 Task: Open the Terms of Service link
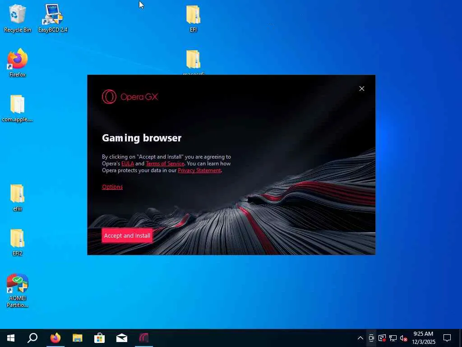coord(165,164)
